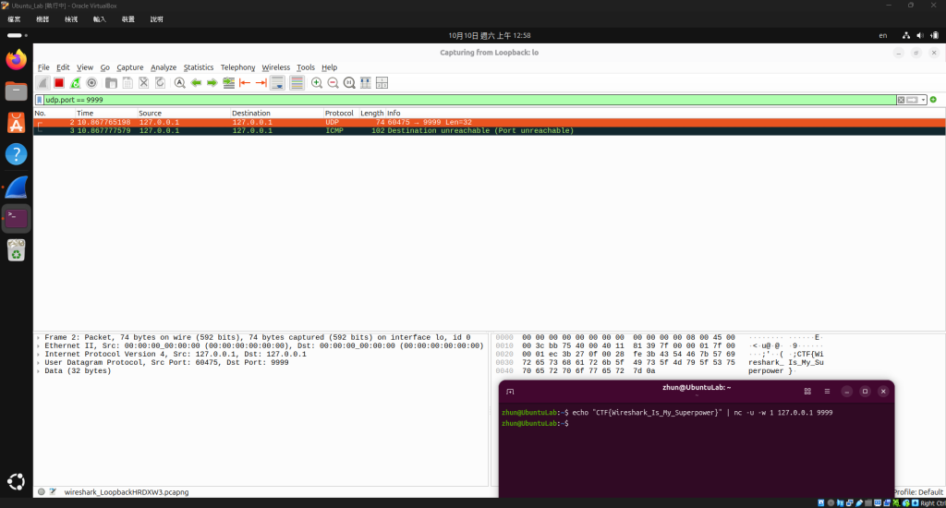Screen dimensions: 946x508
Task: Clear the display filter with X button
Action: pyautogui.click(x=901, y=100)
